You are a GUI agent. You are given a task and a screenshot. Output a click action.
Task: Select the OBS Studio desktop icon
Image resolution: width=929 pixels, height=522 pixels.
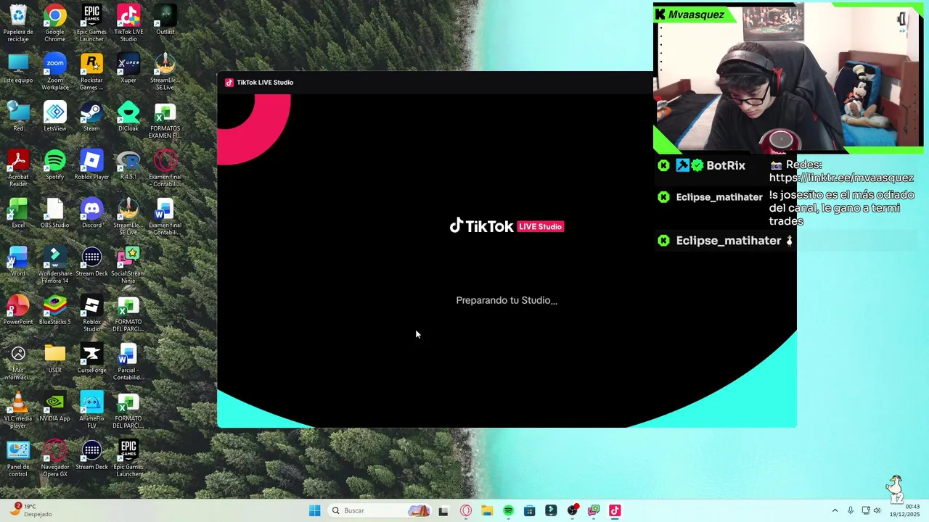[54, 213]
